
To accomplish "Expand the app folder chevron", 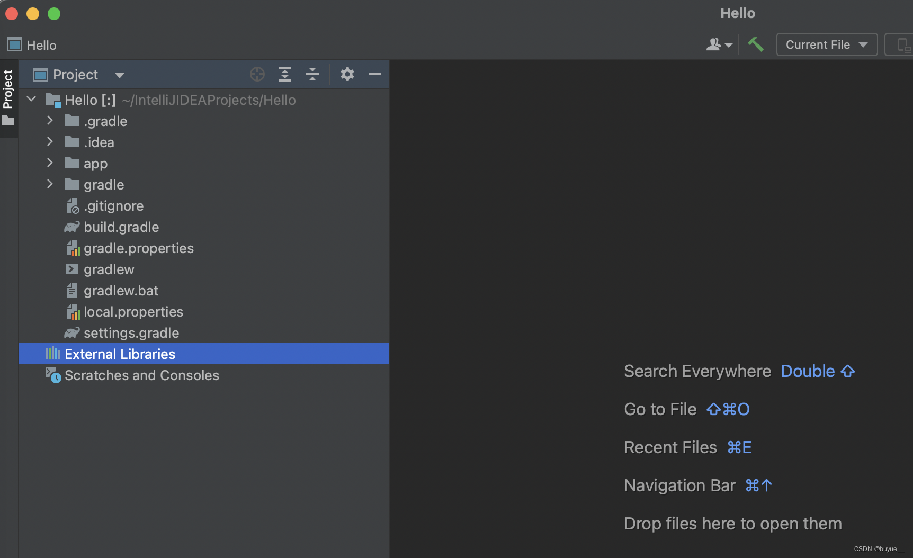I will pos(50,163).
